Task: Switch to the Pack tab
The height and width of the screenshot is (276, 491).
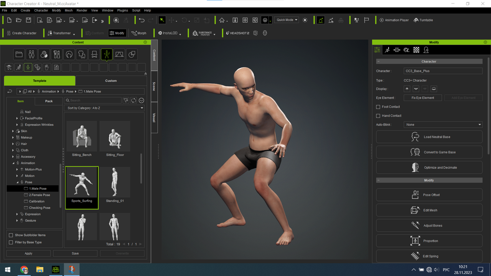Action: pyautogui.click(x=49, y=101)
